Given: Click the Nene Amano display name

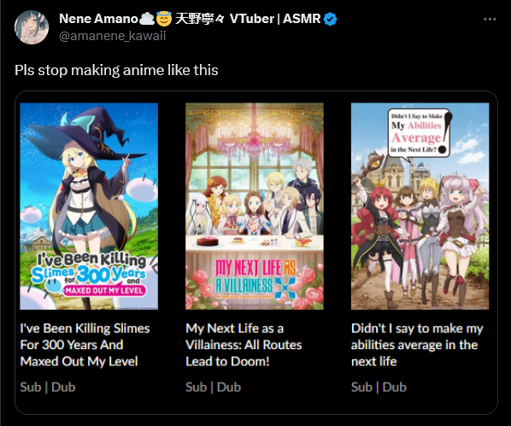Looking at the screenshot, I should (98, 19).
